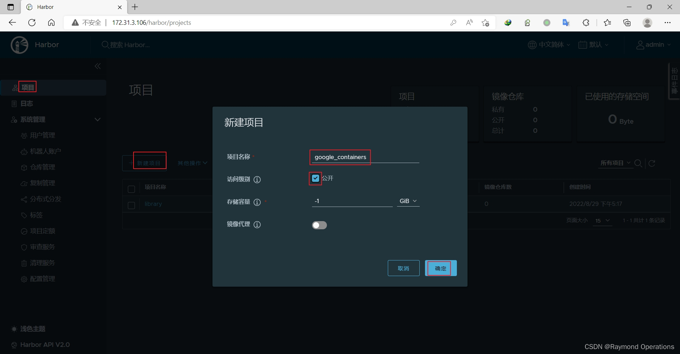The height and width of the screenshot is (354, 680).
Task: Open 审查服务 in the sidebar
Action: tap(38, 247)
